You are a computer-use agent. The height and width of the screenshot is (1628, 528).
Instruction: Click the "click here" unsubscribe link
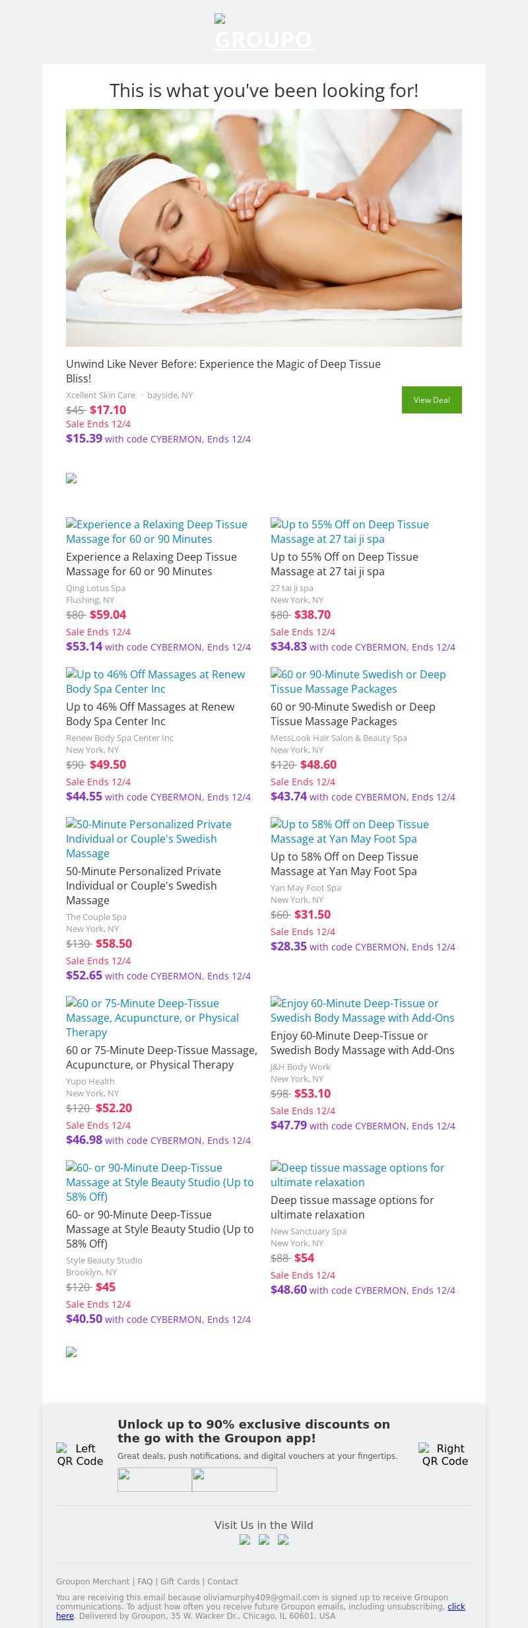(x=455, y=1606)
